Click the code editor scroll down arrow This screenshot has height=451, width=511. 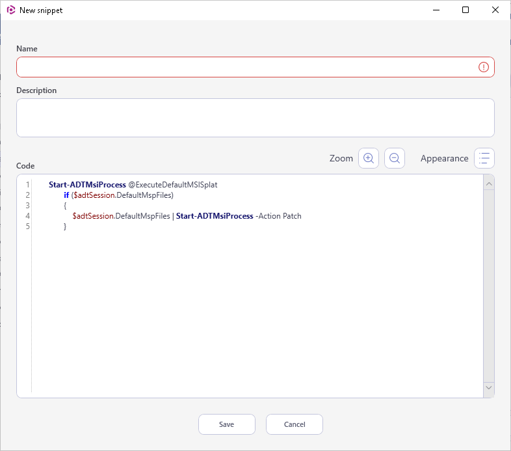click(x=488, y=388)
